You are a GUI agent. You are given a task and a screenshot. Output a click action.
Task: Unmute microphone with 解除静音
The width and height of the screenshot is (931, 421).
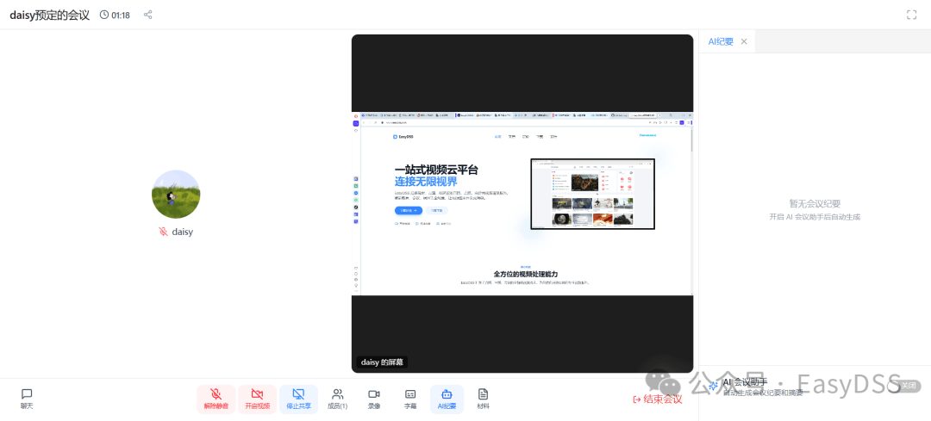(x=216, y=399)
